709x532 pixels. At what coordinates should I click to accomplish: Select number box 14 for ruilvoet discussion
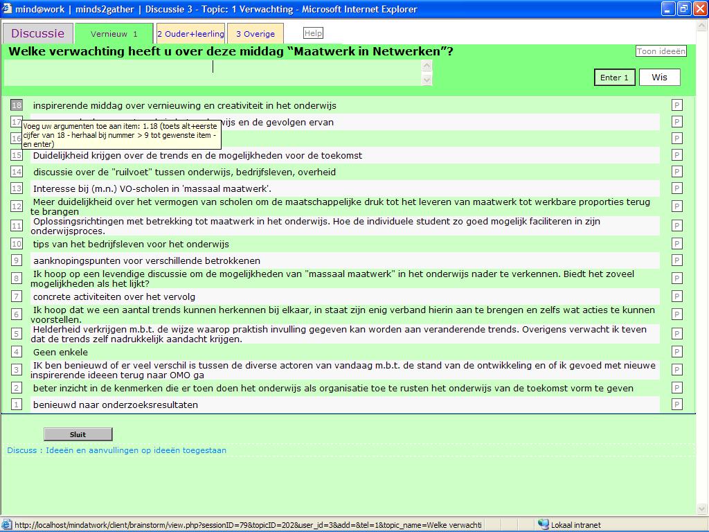[17, 172]
